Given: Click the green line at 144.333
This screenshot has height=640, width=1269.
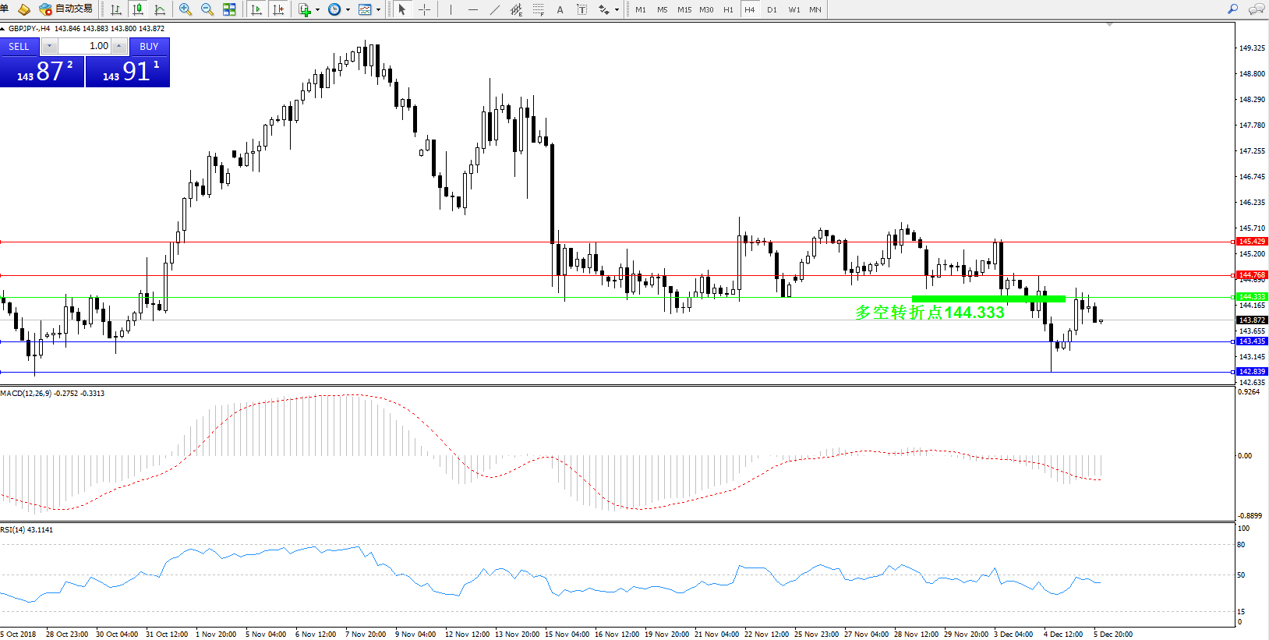Looking at the screenshot, I should pyautogui.click(x=988, y=299).
